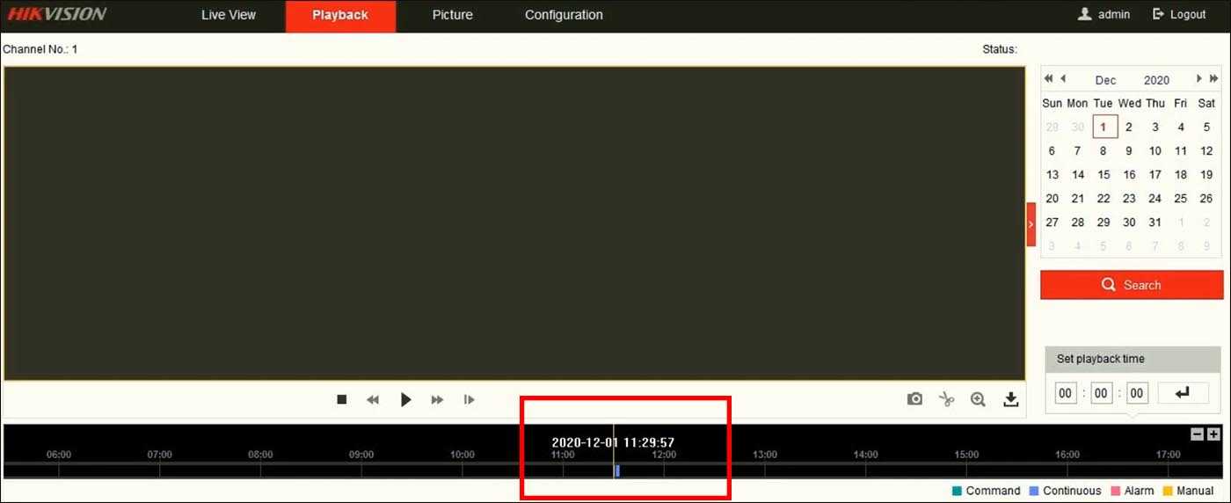Click the slow-forward rewind arrows icon
This screenshot has width=1231, height=503.
click(x=373, y=399)
